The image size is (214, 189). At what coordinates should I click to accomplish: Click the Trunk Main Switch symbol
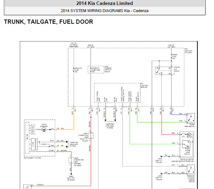[x=191, y=118]
